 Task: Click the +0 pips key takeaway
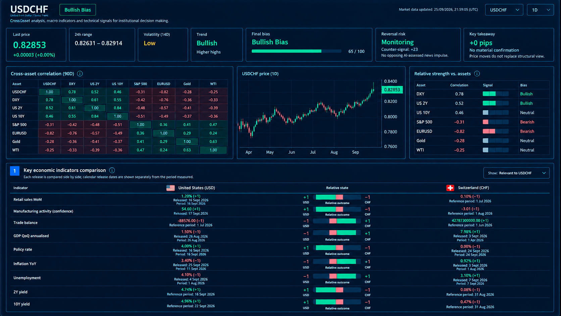pyautogui.click(x=481, y=43)
